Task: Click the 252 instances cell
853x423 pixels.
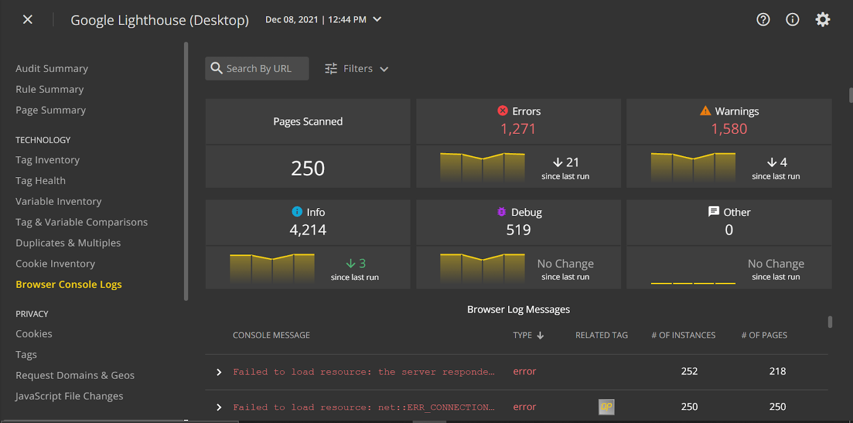Action: click(x=689, y=371)
